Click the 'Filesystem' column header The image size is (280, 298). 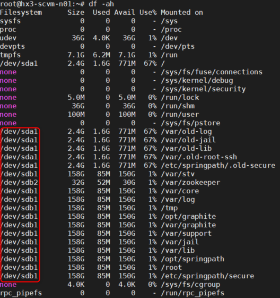tap(21, 13)
